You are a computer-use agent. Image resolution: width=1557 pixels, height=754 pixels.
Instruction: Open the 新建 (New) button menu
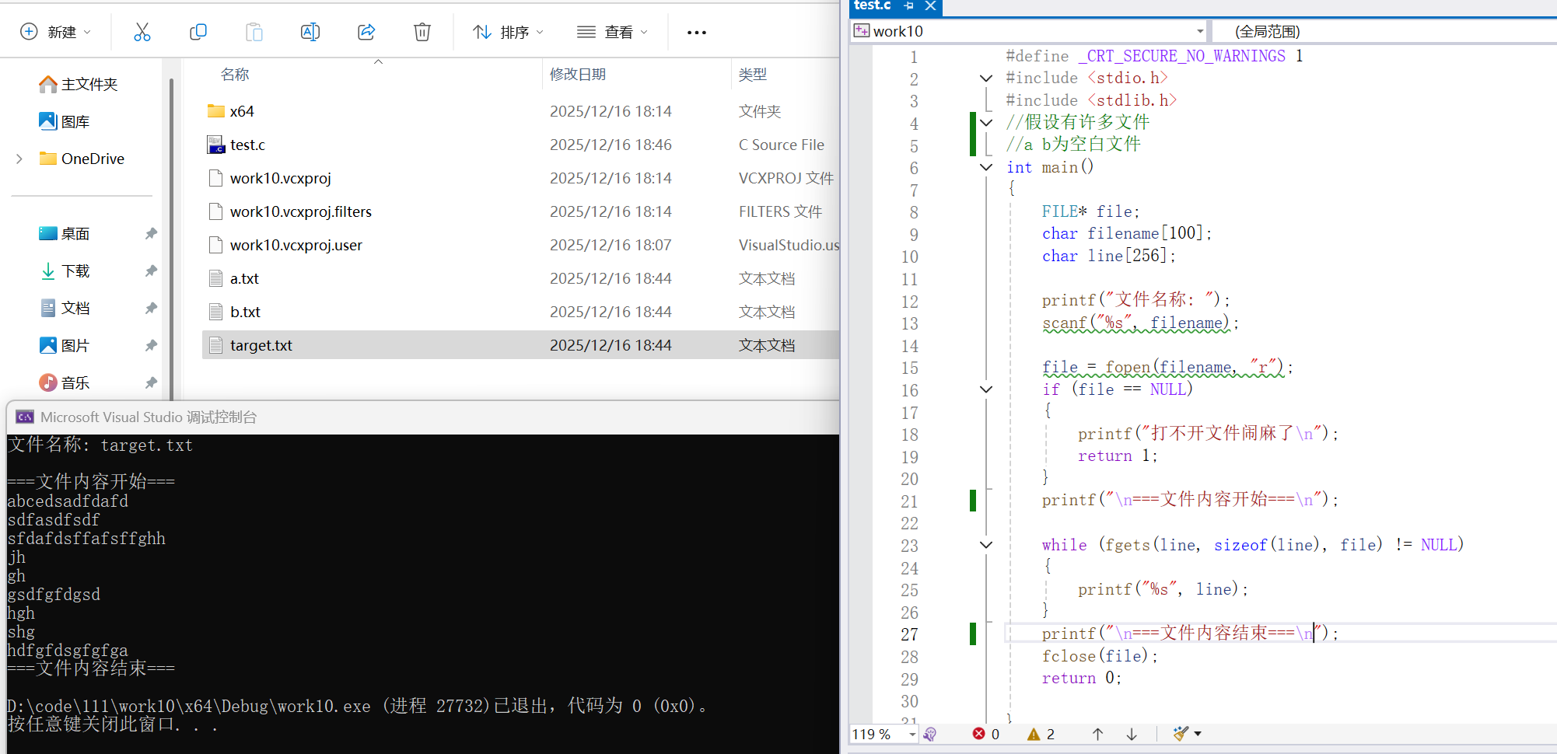click(x=55, y=32)
